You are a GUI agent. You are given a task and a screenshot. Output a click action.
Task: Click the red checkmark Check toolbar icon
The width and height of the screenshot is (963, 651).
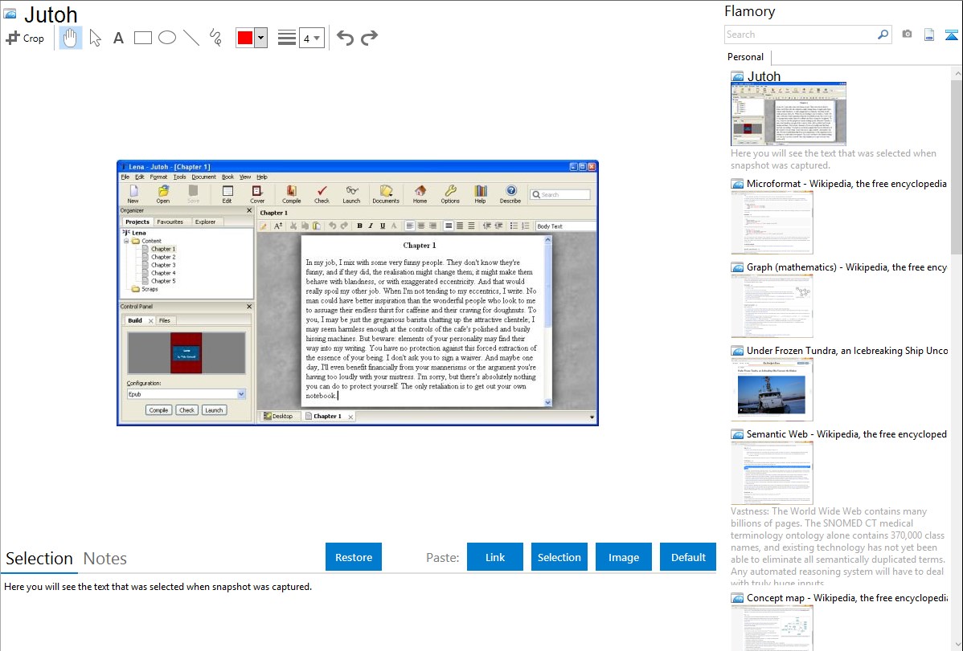(x=322, y=194)
